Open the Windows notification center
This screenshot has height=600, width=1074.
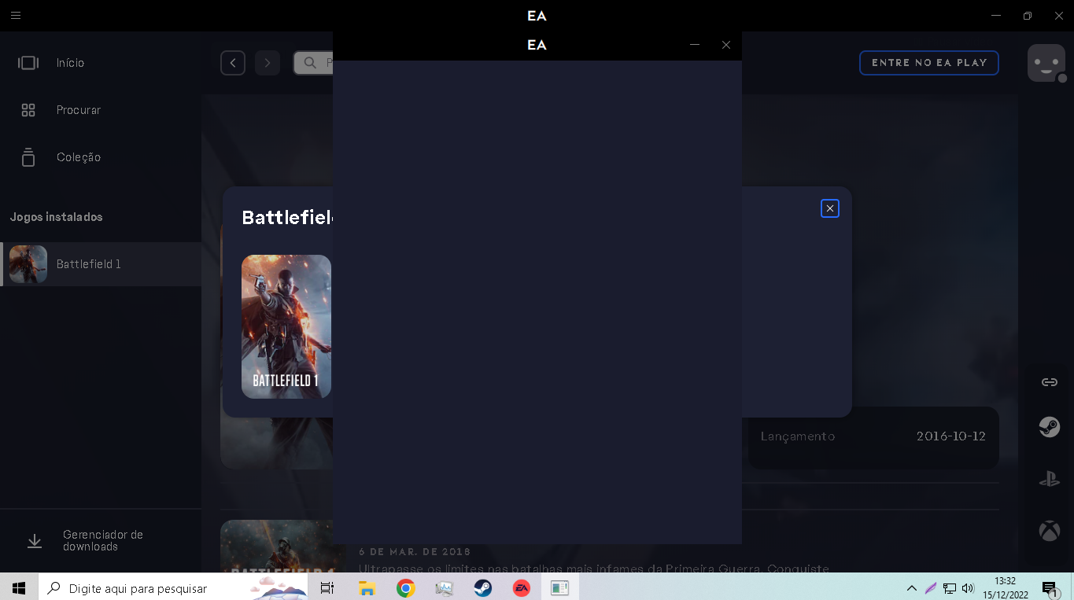click(x=1049, y=587)
